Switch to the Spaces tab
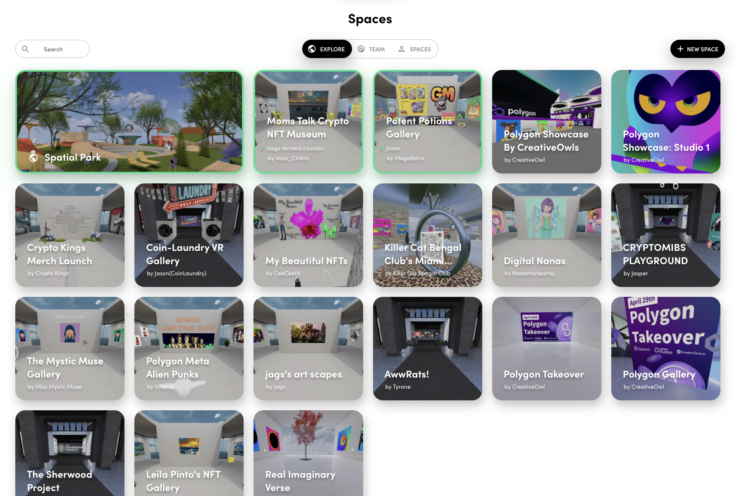 click(414, 49)
